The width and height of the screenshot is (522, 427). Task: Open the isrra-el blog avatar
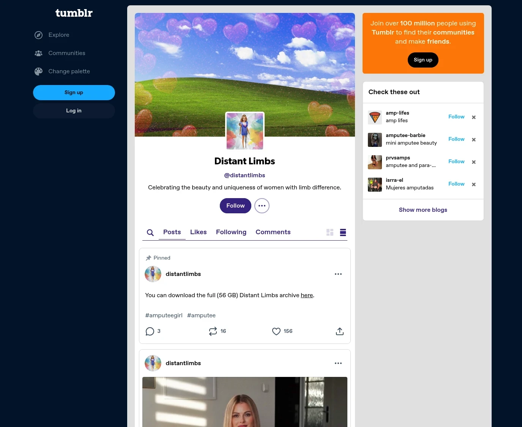coord(375,184)
